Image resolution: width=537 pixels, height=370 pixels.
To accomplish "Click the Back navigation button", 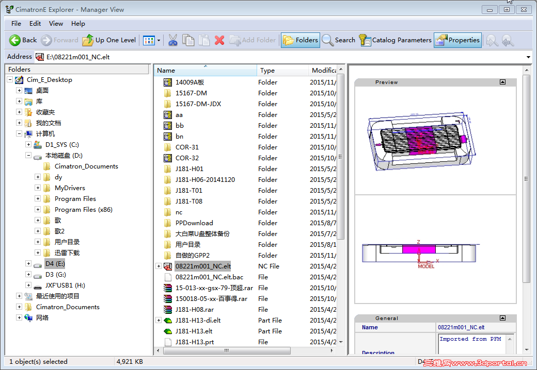I will coord(23,40).
